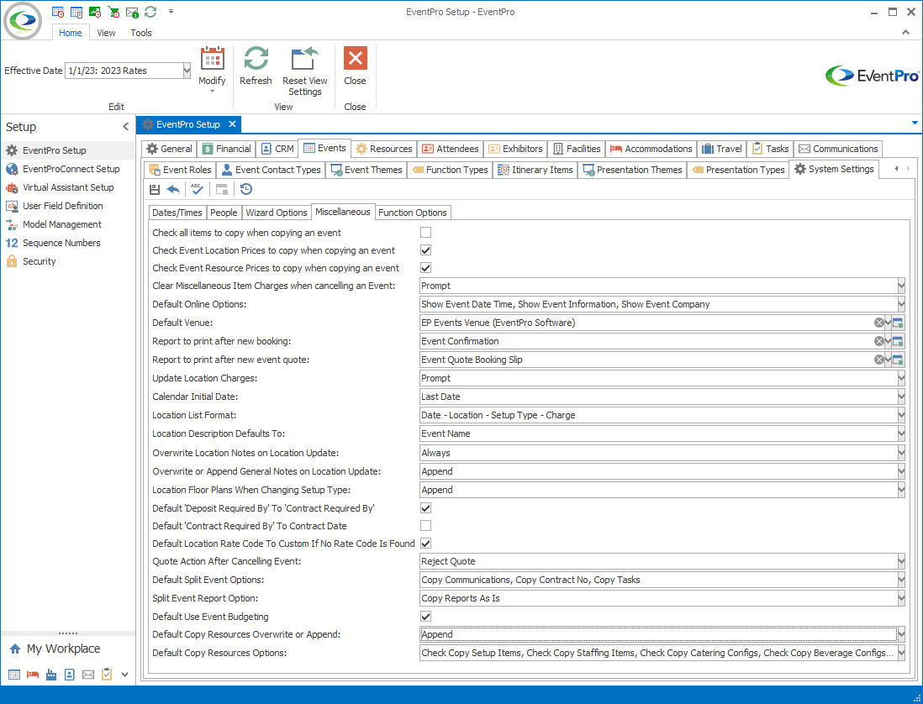This screenshot has height=704, width=923.
Task: Click the large Refresh ribbon button
Action: coord(256,66)
